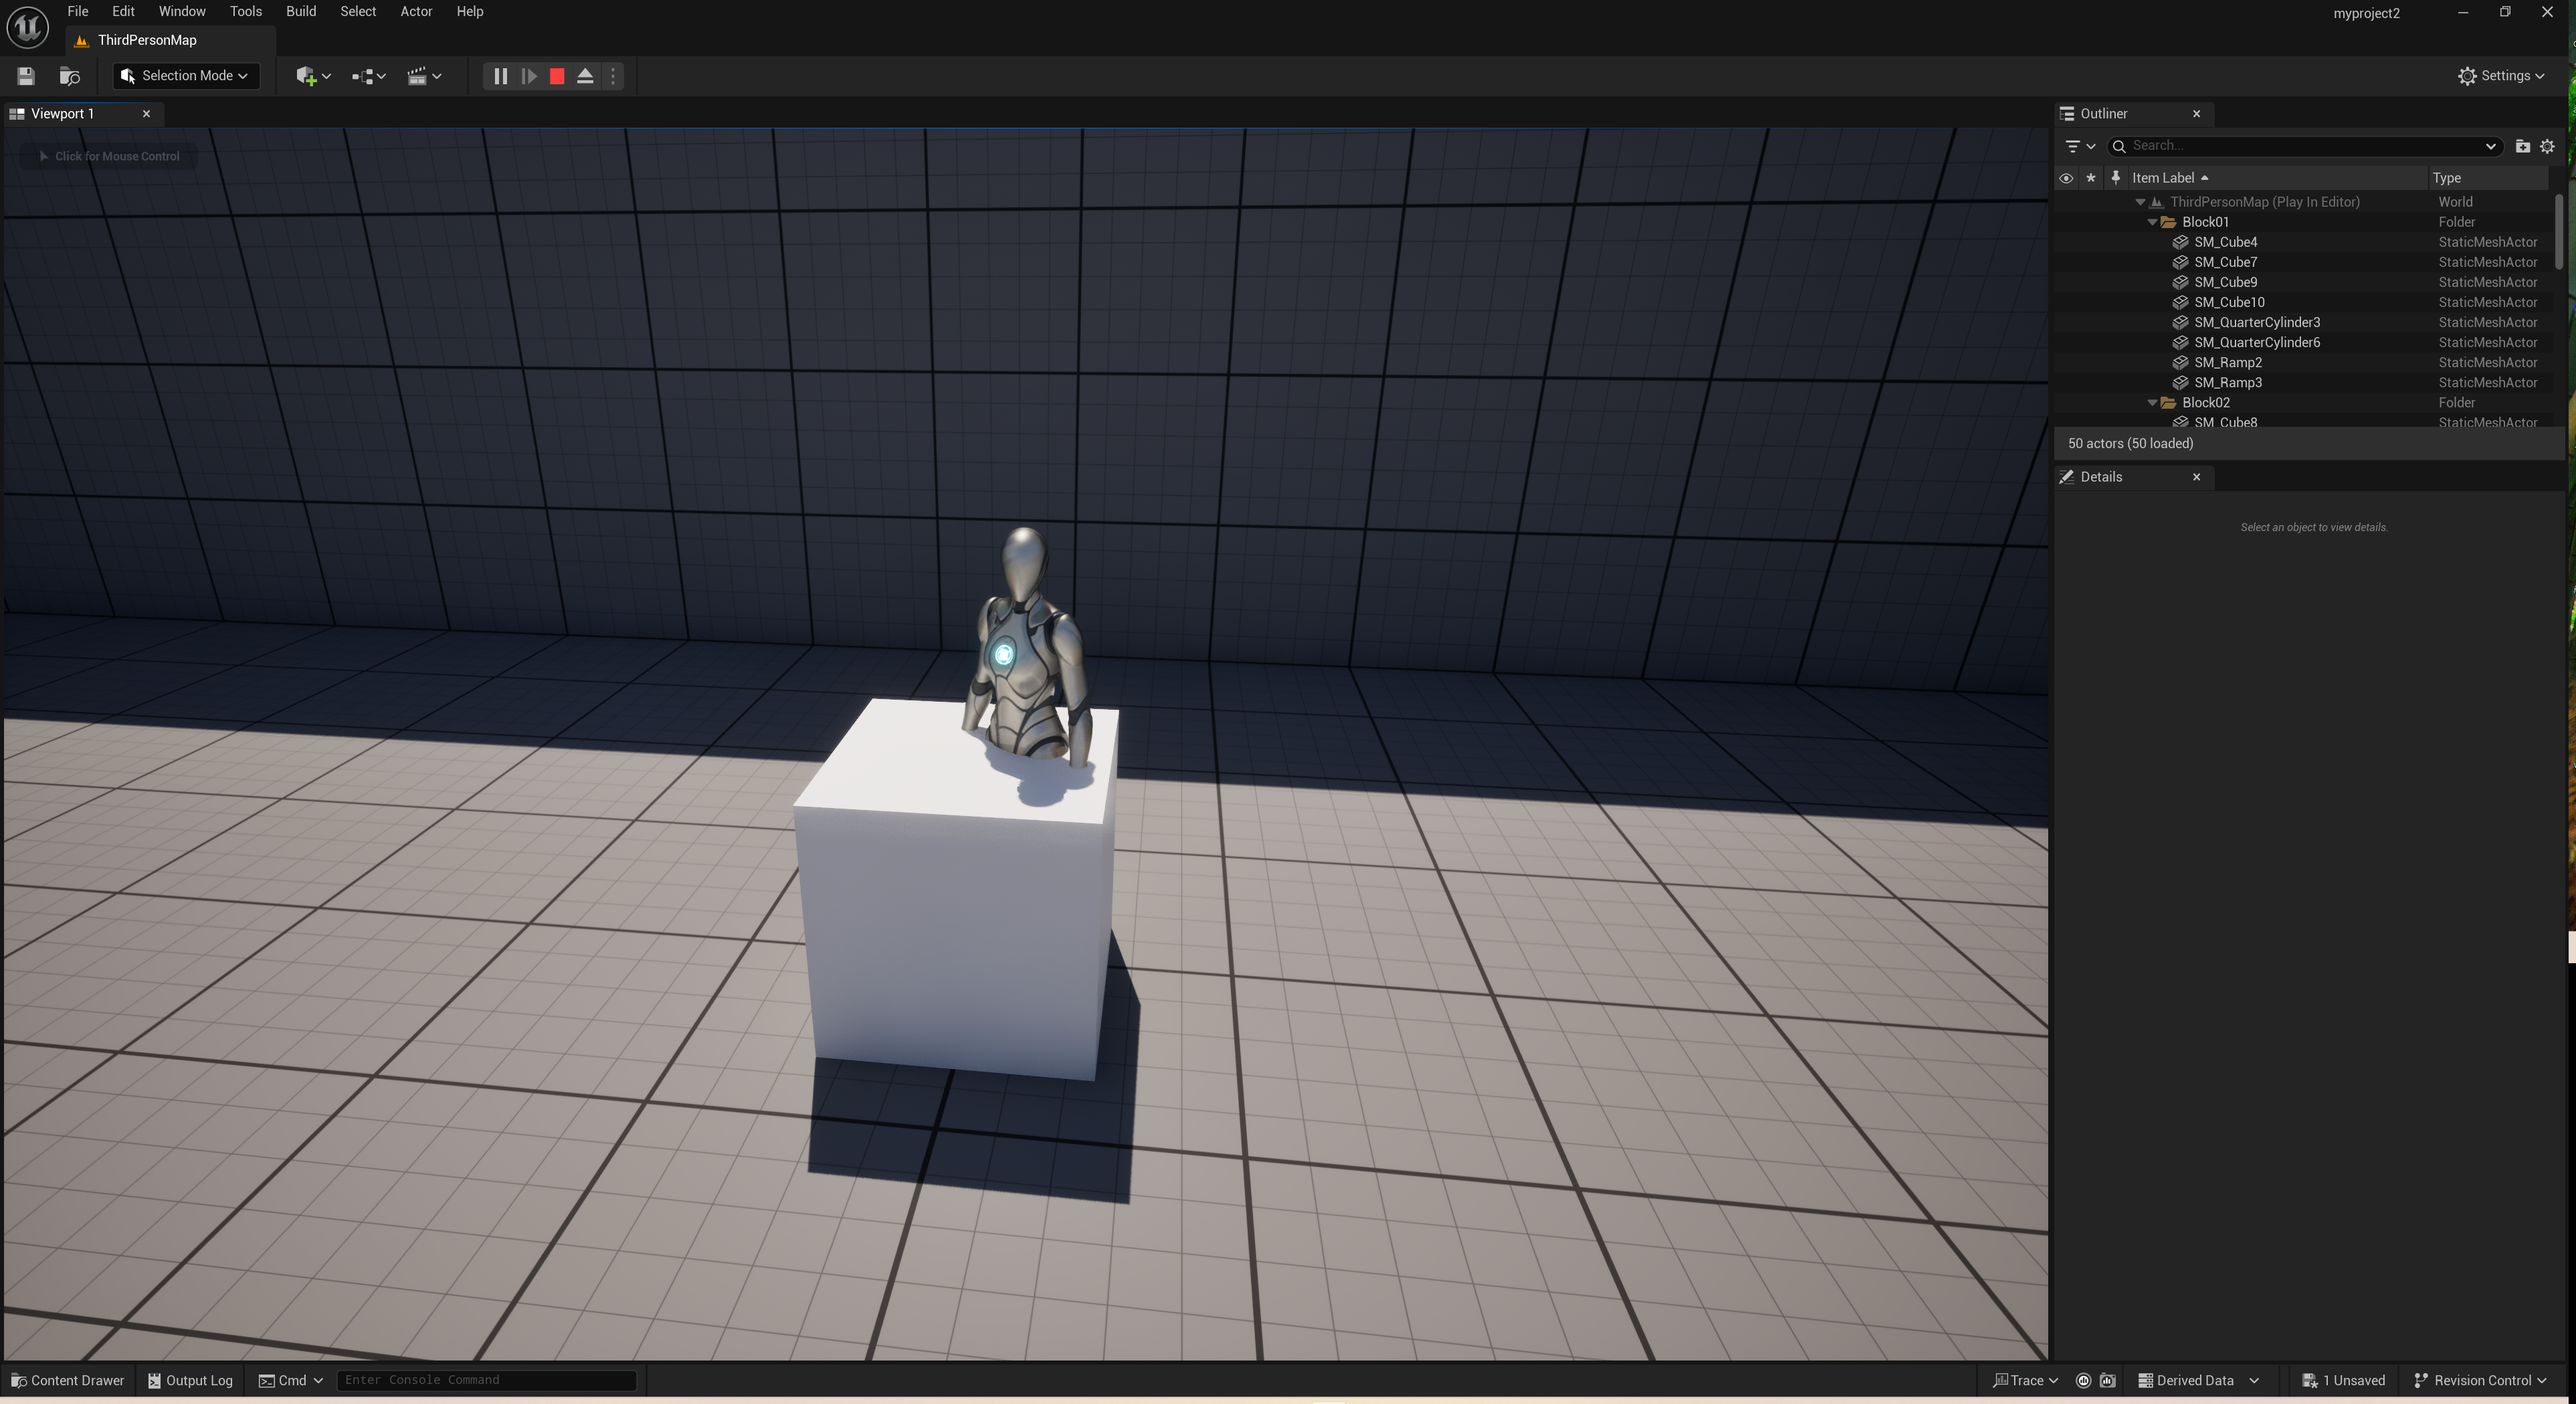
Task: Click the console command input field
Action: (486, 1380)
